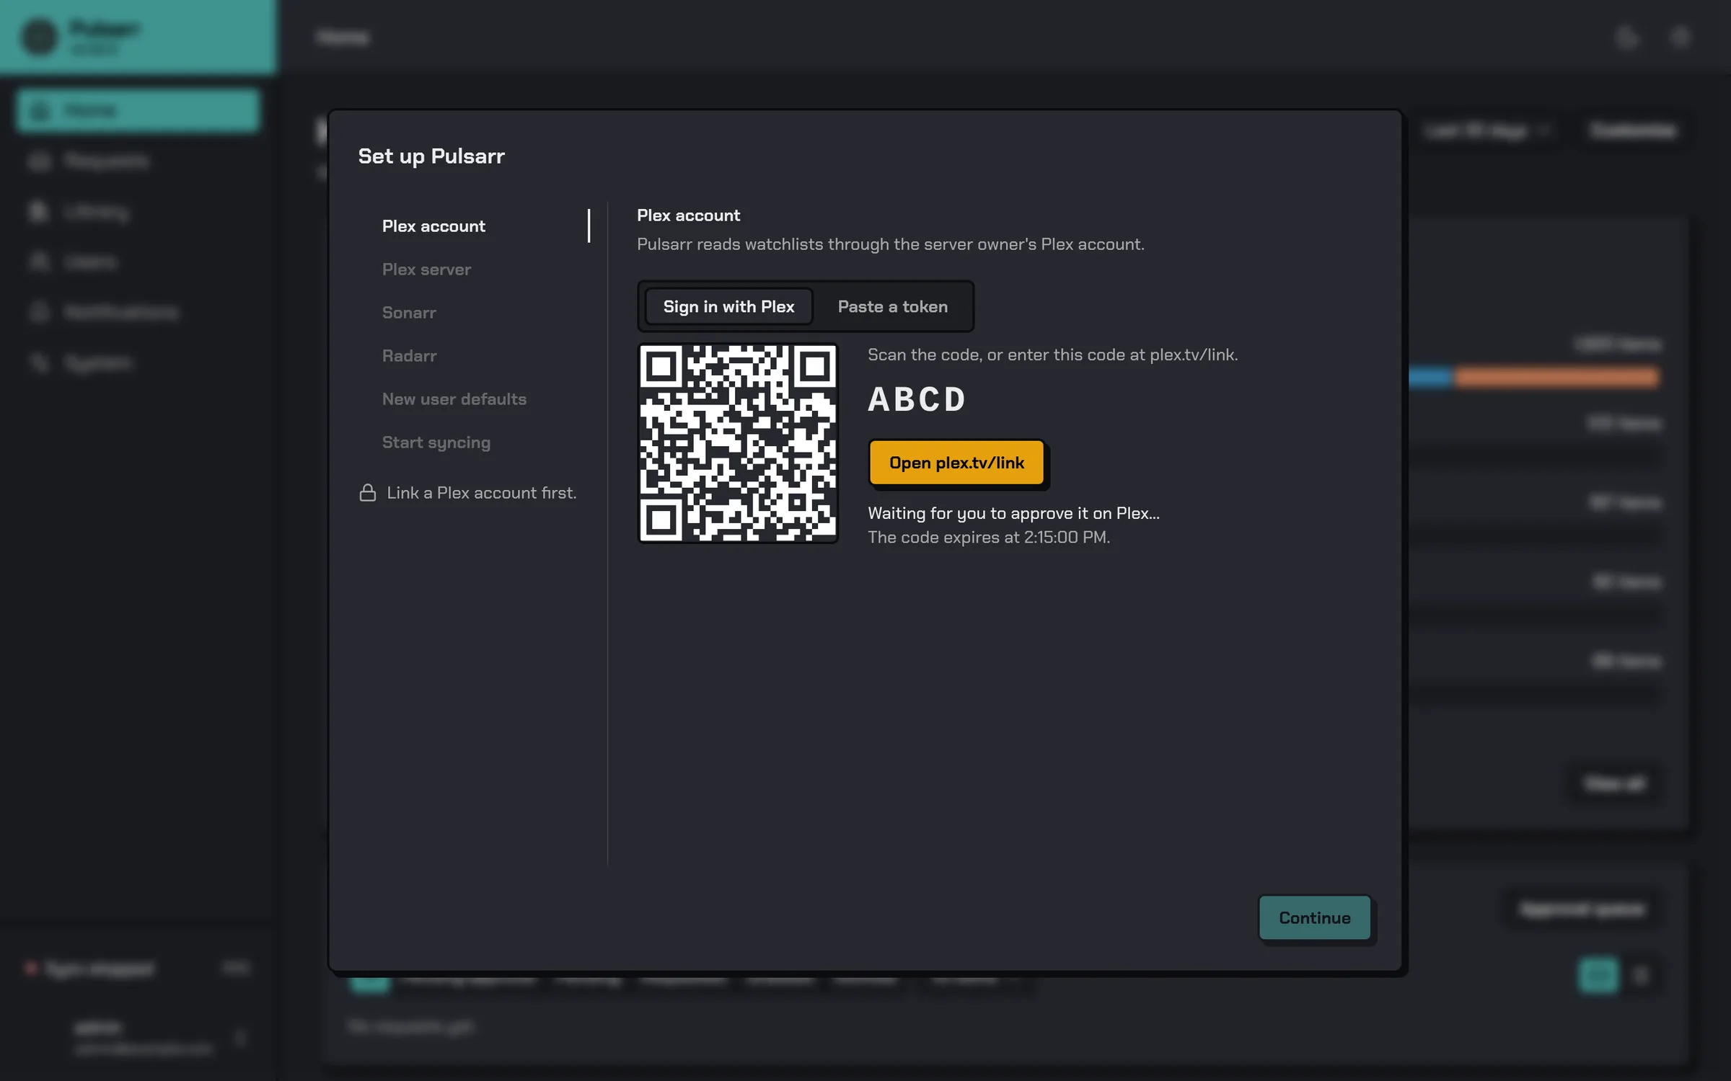Select the Sign in with Plex tab

point(728,306)
